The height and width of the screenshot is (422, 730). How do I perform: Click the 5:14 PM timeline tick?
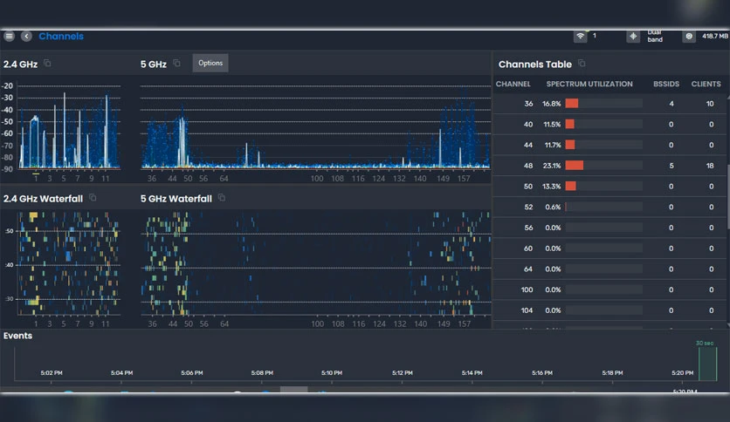472,373
